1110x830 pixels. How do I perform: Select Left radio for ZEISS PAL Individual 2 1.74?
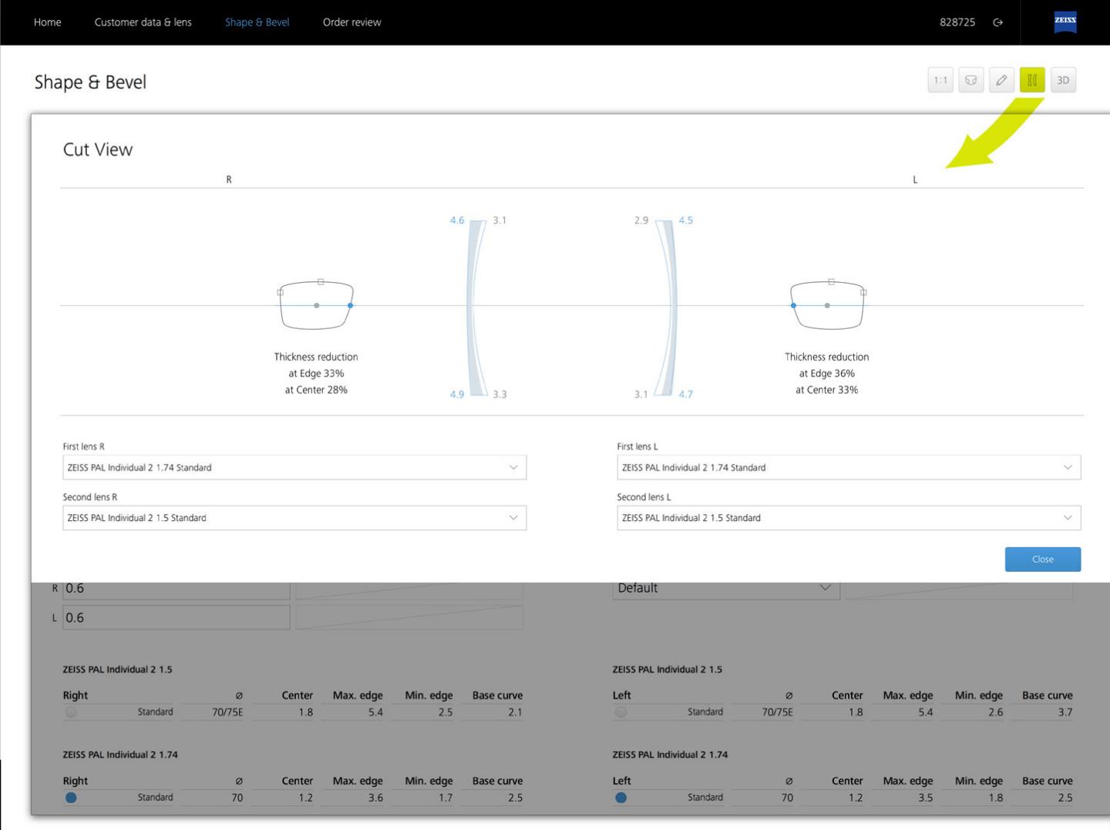click(x=621, y=797)
